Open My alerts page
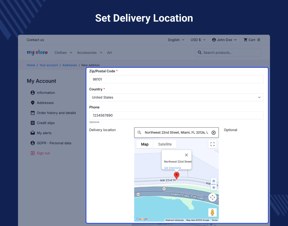Image resolution: width=288 pixels, height=226 pixels. 44,133
